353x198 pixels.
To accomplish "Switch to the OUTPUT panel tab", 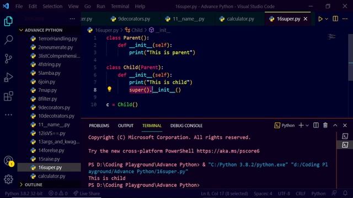I will tap(126, 126).
